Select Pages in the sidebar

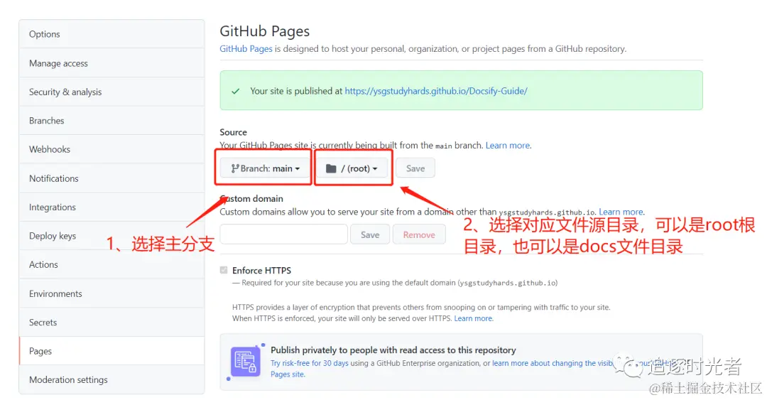(x=111, y=351)
